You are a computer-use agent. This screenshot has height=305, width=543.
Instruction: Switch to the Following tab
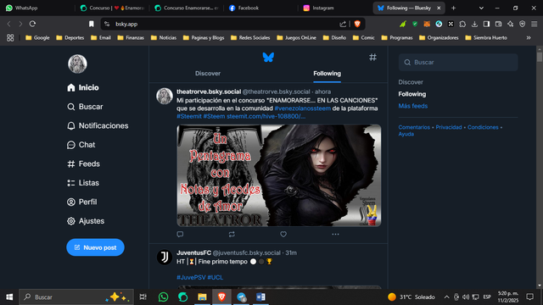[x=327, y=74]
